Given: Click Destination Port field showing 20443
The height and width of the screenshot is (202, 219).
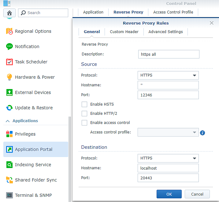Looking at the screenshot, I should [168, 178].
